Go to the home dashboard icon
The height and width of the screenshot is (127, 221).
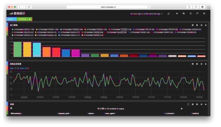pyautogui.click(x=177, y=13)
